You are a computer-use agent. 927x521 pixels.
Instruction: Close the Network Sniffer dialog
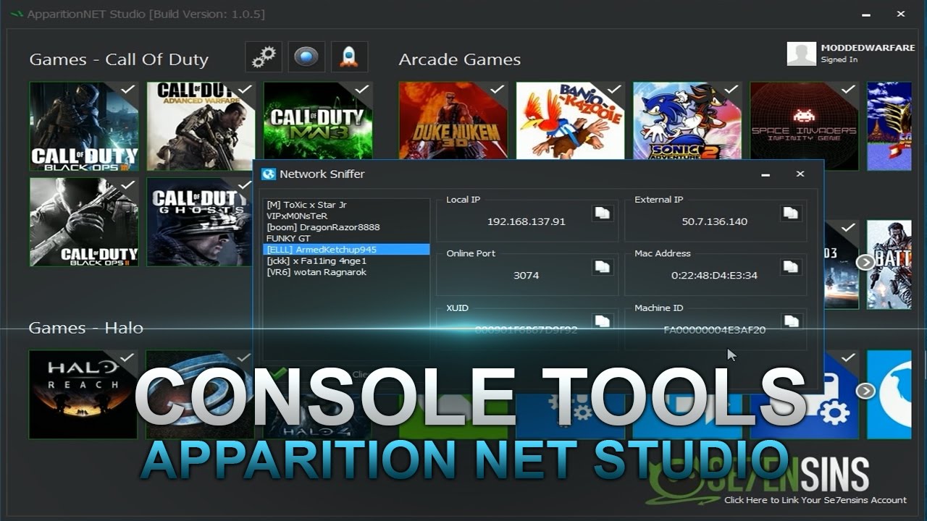point(800,174)
